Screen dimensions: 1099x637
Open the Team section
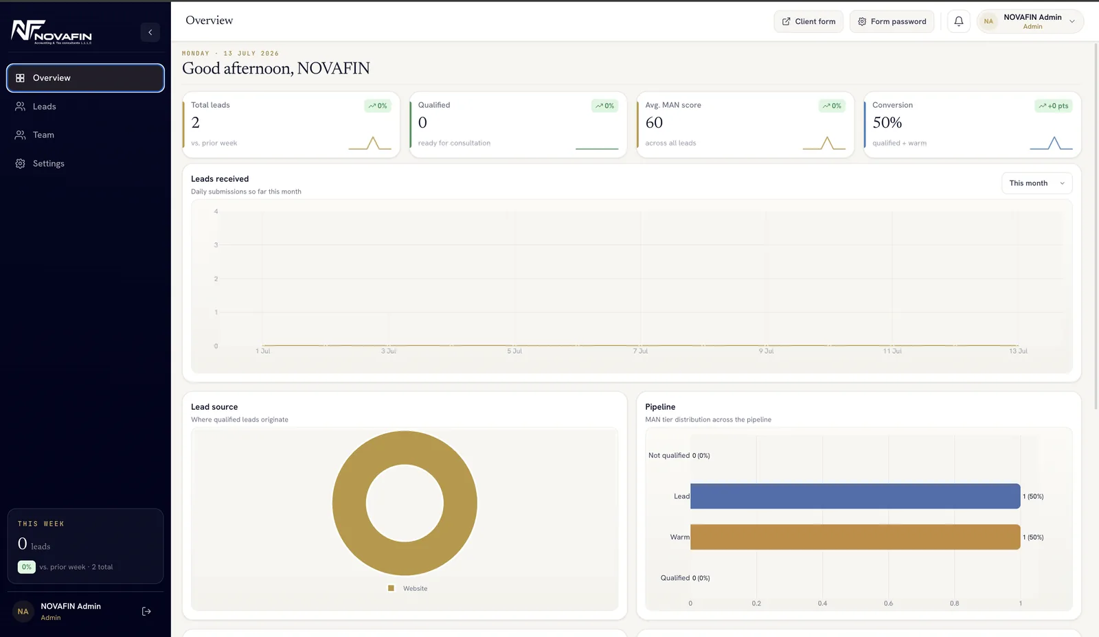pyautogui.click(x=85, y=135)
